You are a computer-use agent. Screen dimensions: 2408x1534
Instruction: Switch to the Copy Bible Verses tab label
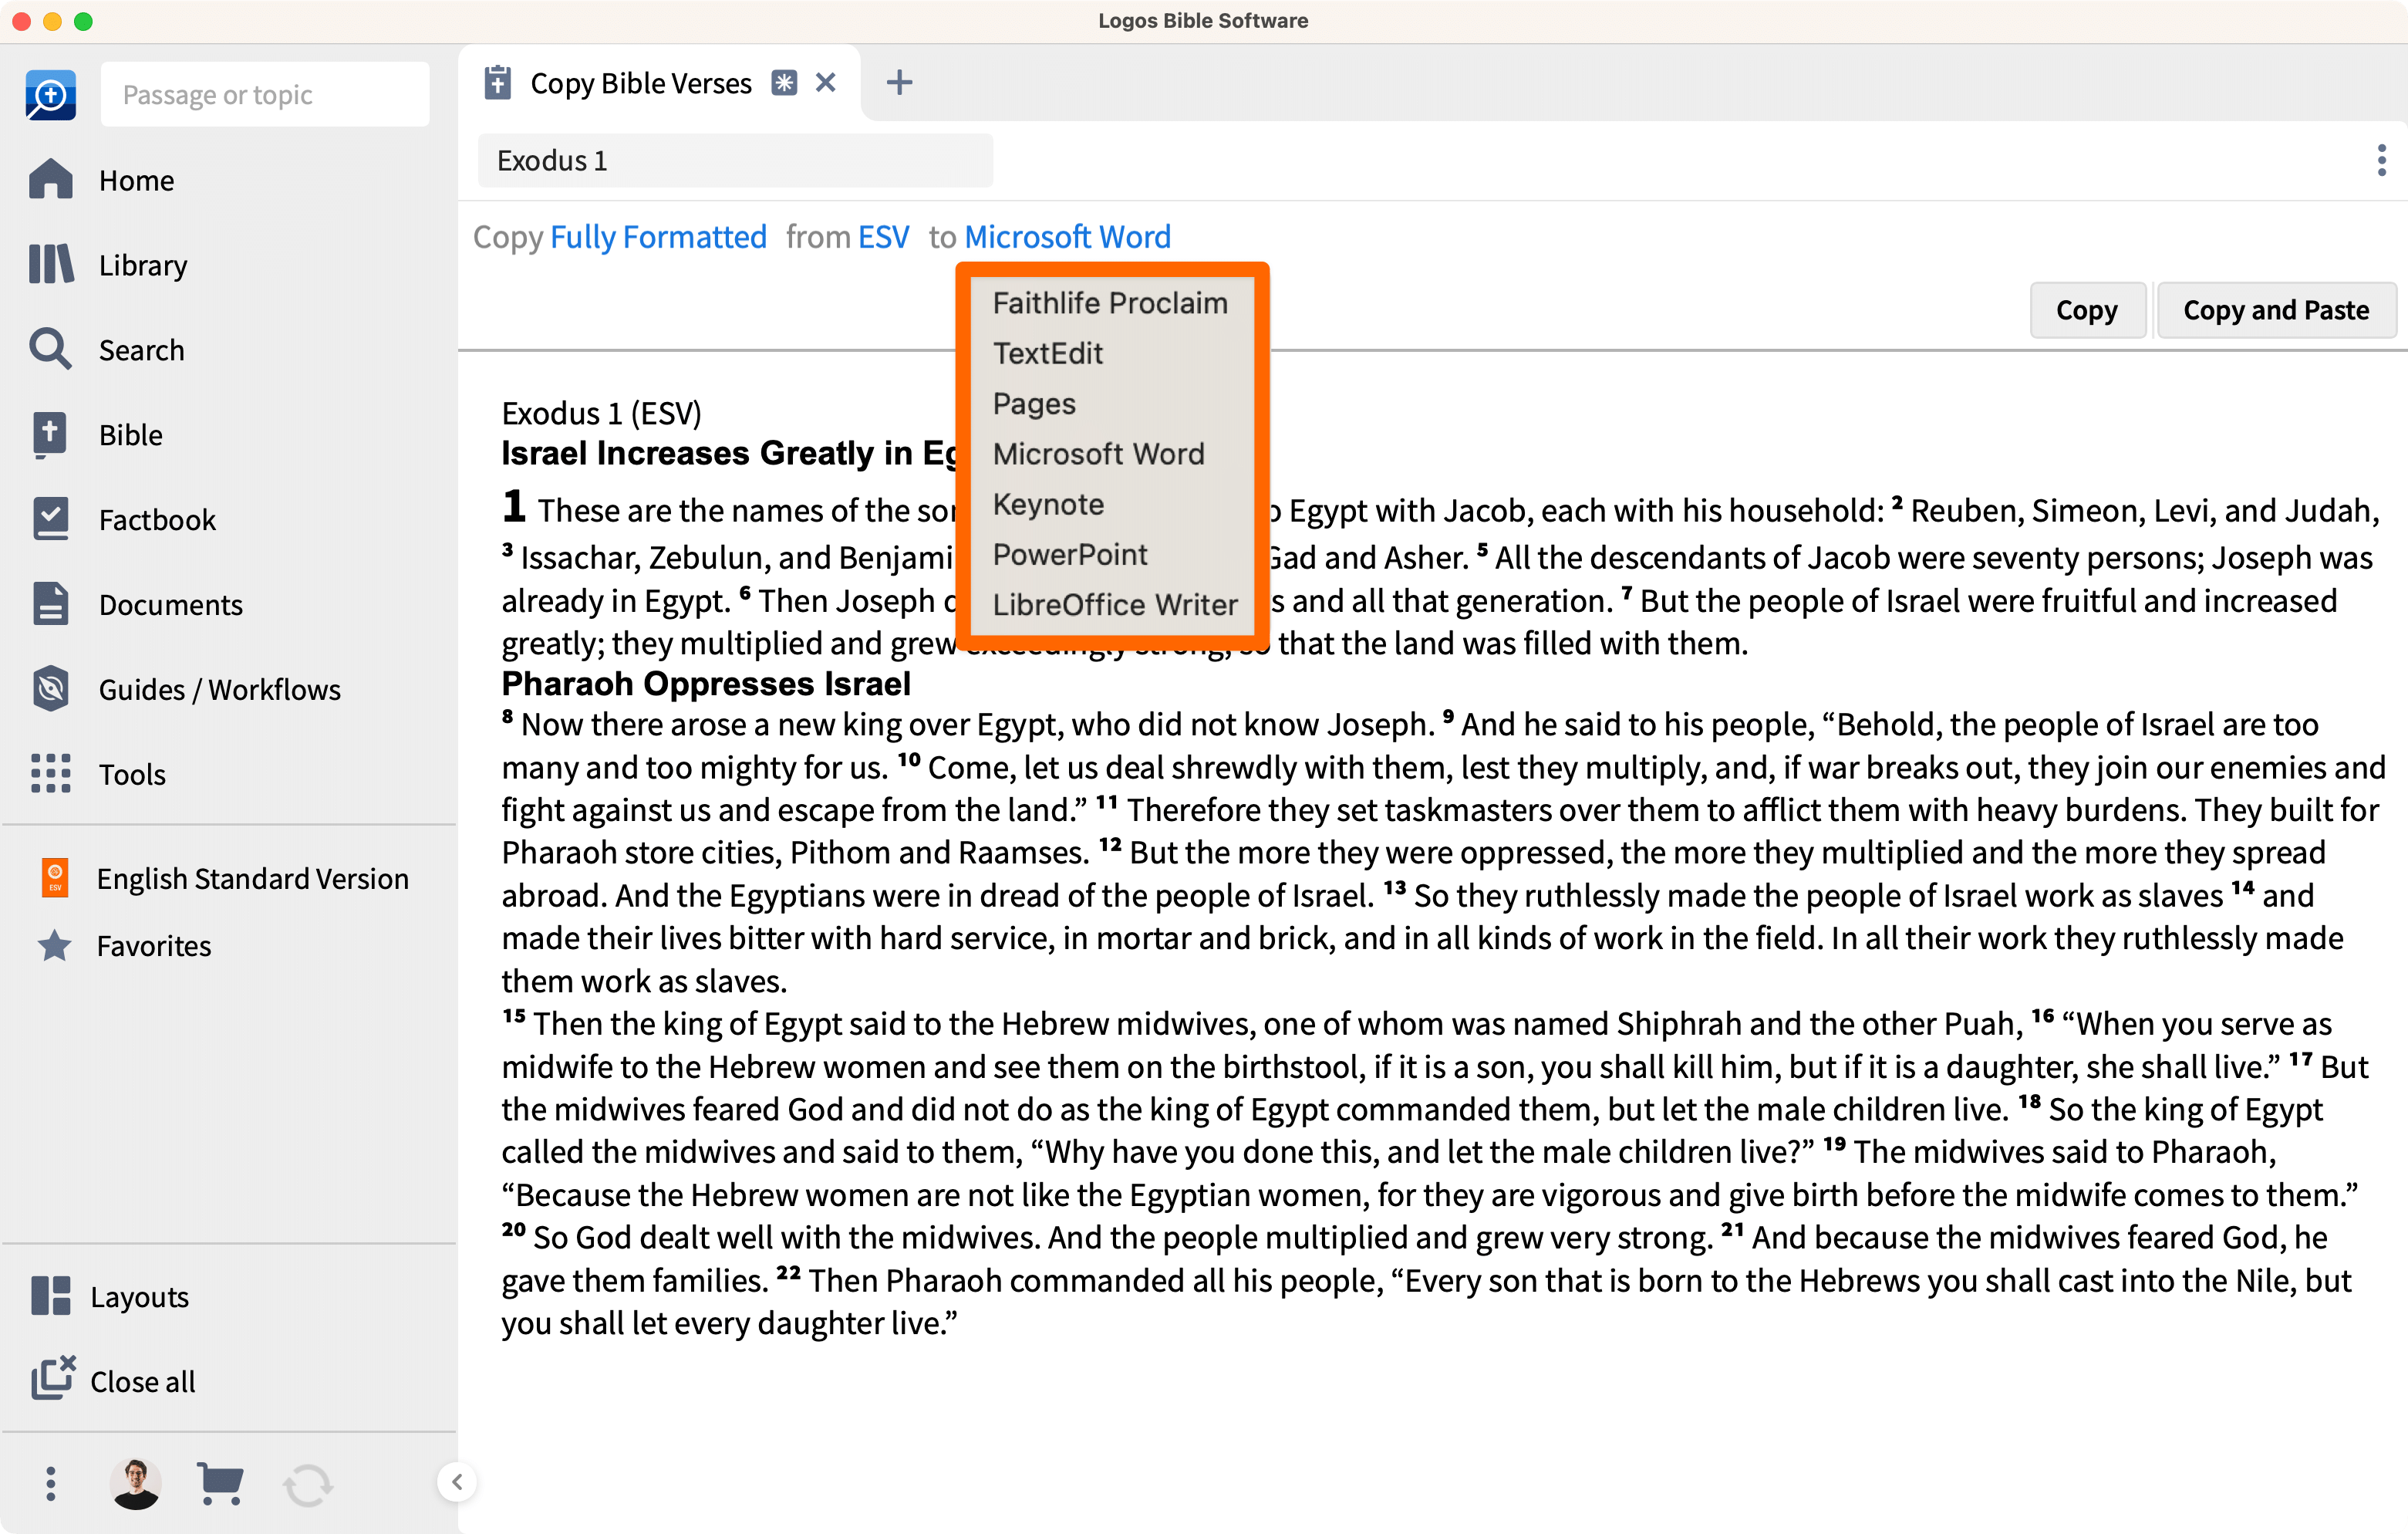click(x=641, y=83)
